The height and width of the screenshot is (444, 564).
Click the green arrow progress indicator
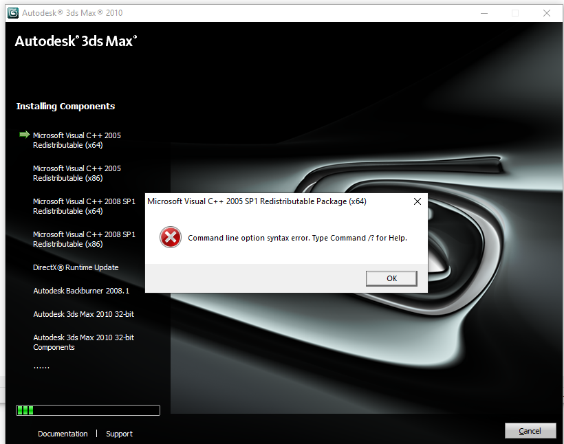pos(25,135)
